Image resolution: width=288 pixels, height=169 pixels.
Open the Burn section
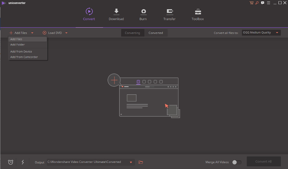click(x=143, y=14)
